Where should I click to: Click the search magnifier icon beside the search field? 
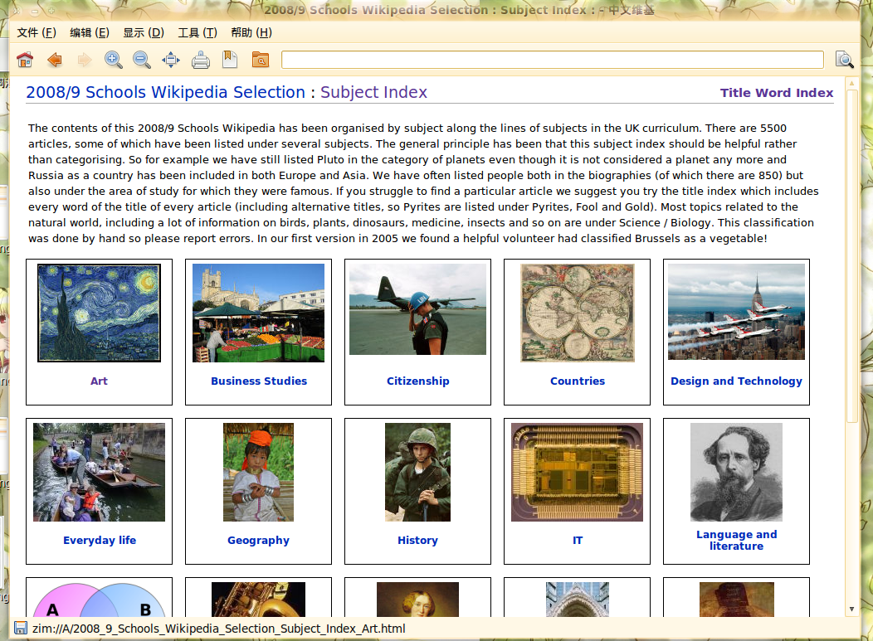[844, 60]
